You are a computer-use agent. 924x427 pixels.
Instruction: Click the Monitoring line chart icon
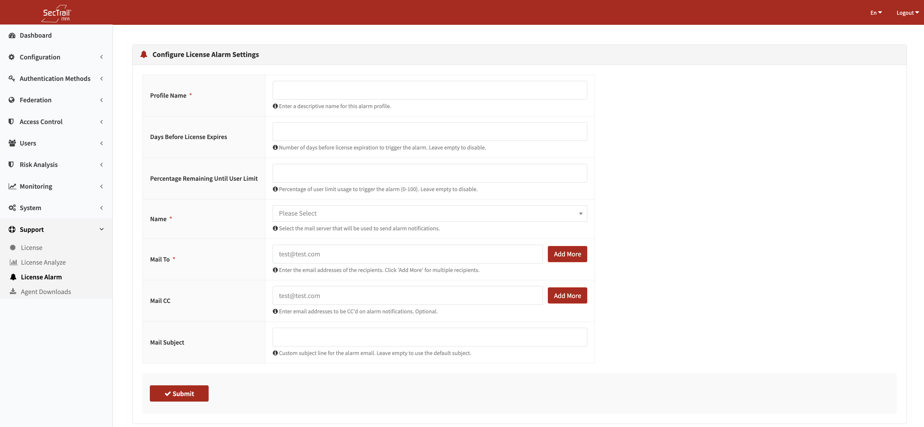12,186
